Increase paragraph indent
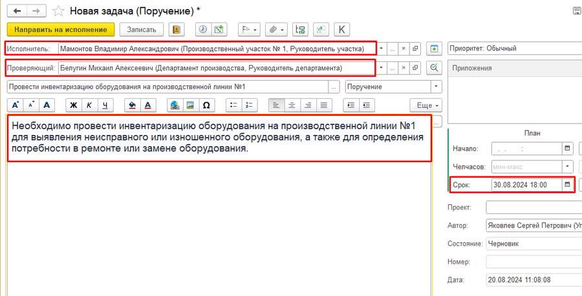The image size is (582, 296). pos(350,105)
